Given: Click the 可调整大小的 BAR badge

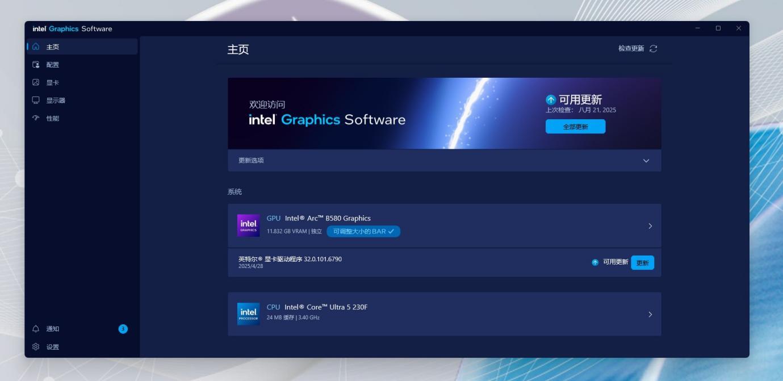Looking at the screenshot, I should [363, 231].
